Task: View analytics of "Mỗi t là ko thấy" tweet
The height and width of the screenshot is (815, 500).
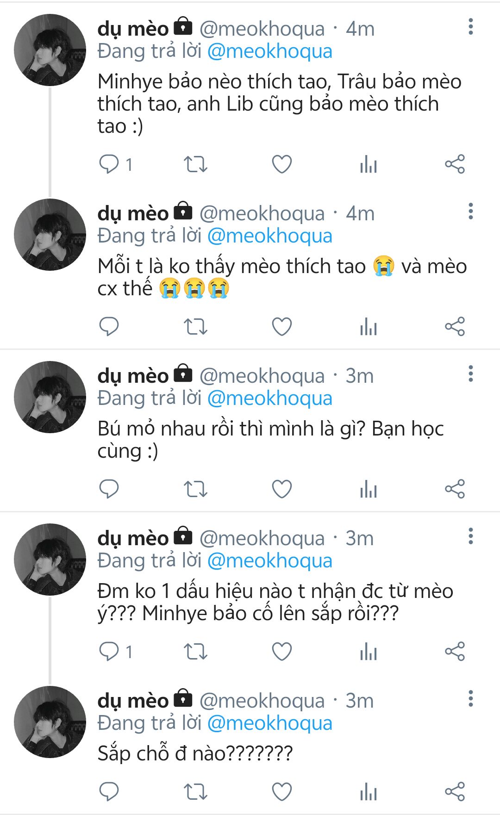Action: pos(369,327)
